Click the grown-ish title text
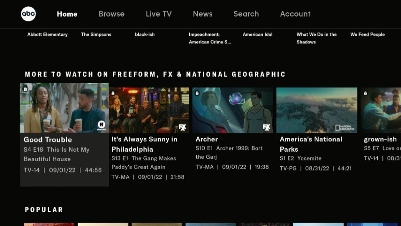The width and height of the screenshot is (401, 226). (380, 140)
